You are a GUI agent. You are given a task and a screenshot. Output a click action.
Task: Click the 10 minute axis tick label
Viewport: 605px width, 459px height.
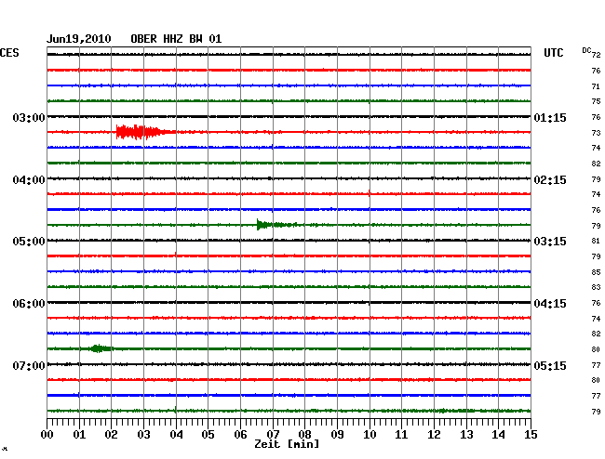coord(370,435)
